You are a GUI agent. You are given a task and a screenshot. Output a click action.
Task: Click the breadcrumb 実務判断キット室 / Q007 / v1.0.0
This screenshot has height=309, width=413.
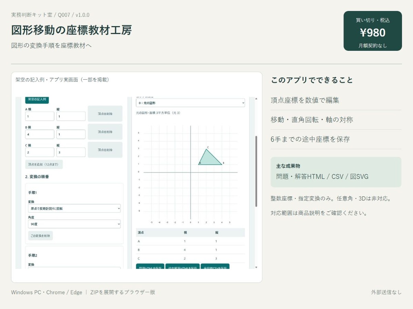(50, 15)
